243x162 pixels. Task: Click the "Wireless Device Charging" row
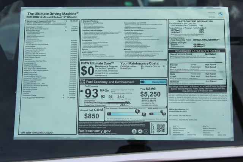tap(50, 80)
